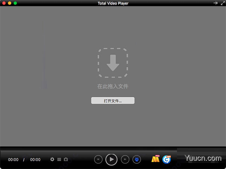Minimize the window with the yellow button
Screen dimensions: 226x169
[x=9, y=3]
